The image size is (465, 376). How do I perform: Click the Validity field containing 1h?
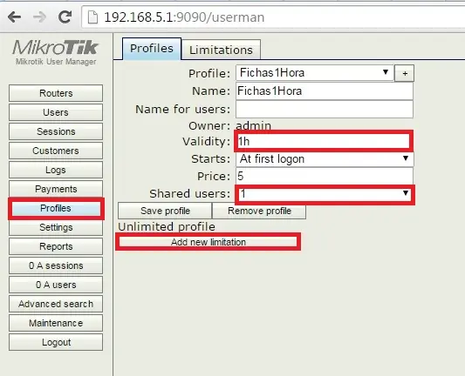click(x=324, y=141)
